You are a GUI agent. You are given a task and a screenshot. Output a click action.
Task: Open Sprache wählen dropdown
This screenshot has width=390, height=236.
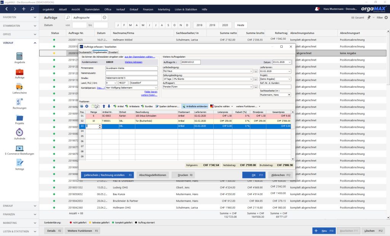[x=221, y=106]
